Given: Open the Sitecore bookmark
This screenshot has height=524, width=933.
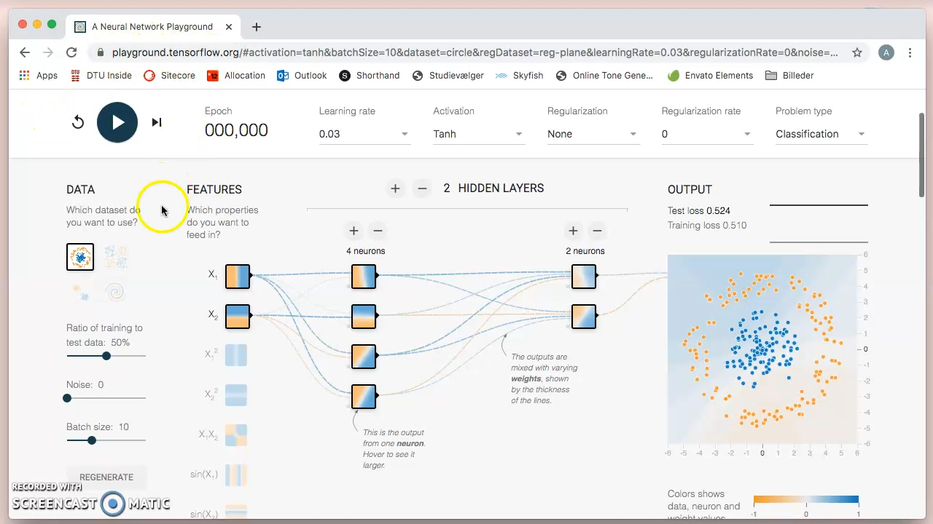Looking at the screenshot, I should pos(170,76).
